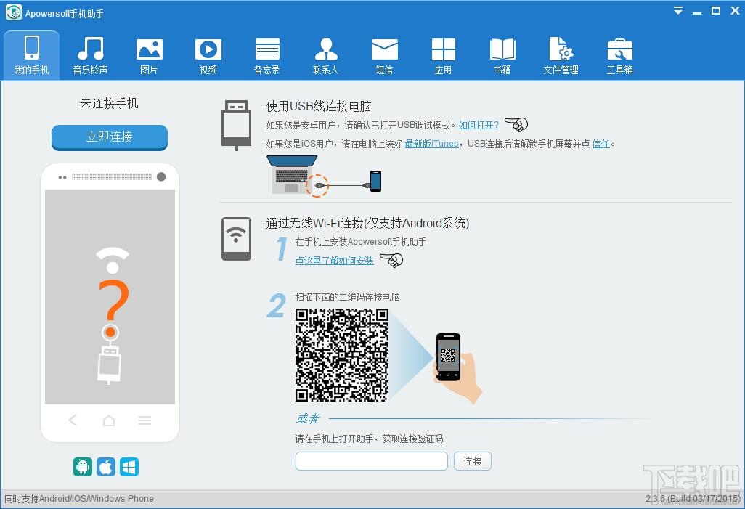Viewport: 745px width, 509px height.
Task: Open the 音乐铃声 music tab
Action: point(90,55)
